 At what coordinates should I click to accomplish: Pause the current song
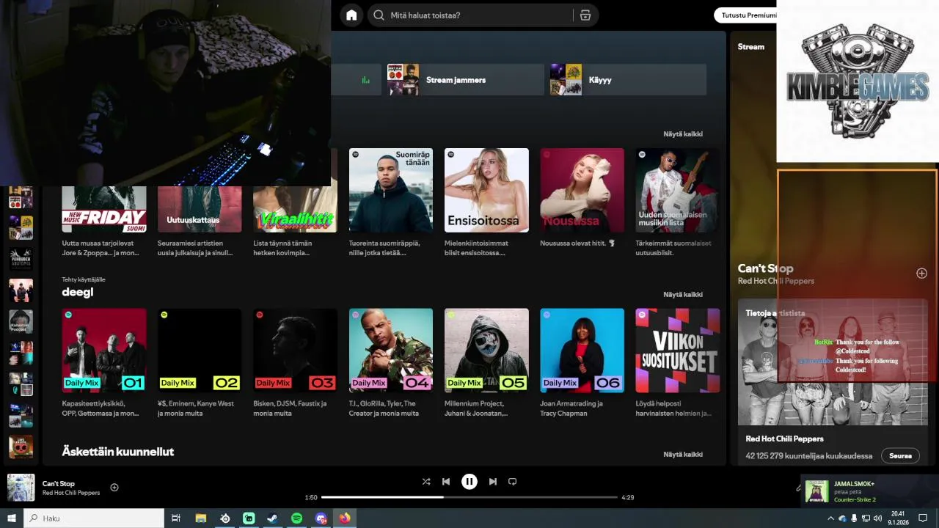point(469,482)
